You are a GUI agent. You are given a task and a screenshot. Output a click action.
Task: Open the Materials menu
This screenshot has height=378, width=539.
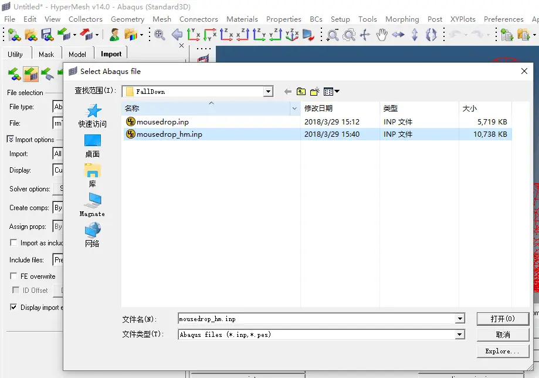coord(242,19)
